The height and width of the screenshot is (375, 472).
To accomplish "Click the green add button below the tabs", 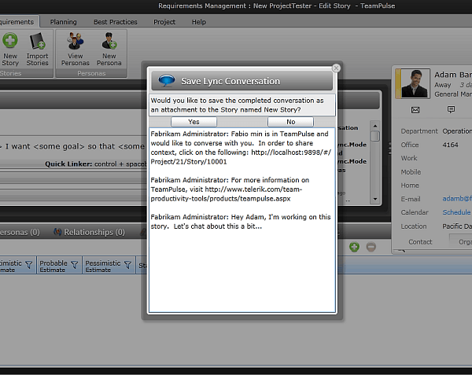I will (354, 247).
